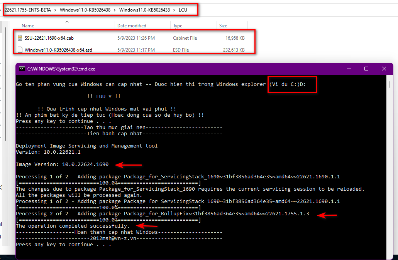
Task: Click the ESD File type cell
Action: tap(181, 50)
